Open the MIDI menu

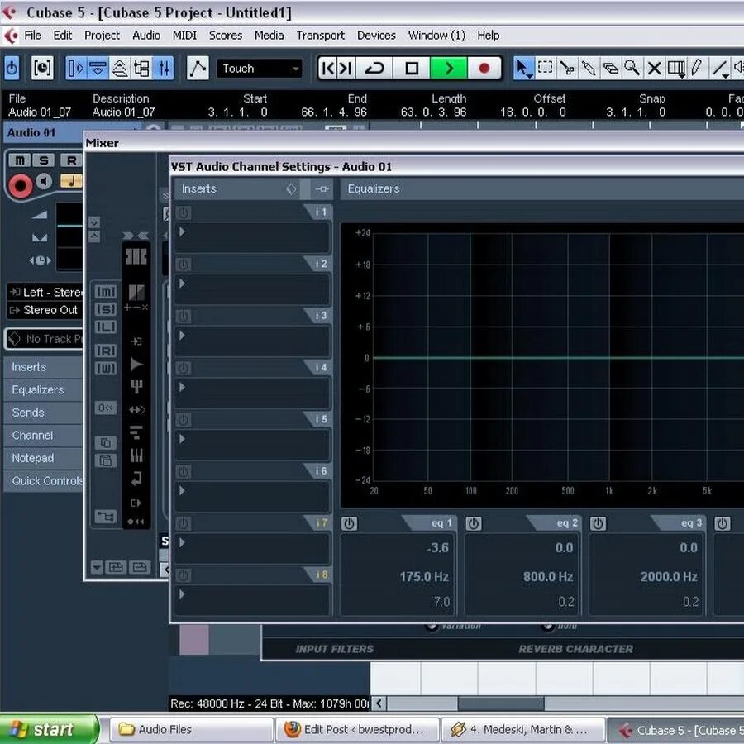point(184,36)
